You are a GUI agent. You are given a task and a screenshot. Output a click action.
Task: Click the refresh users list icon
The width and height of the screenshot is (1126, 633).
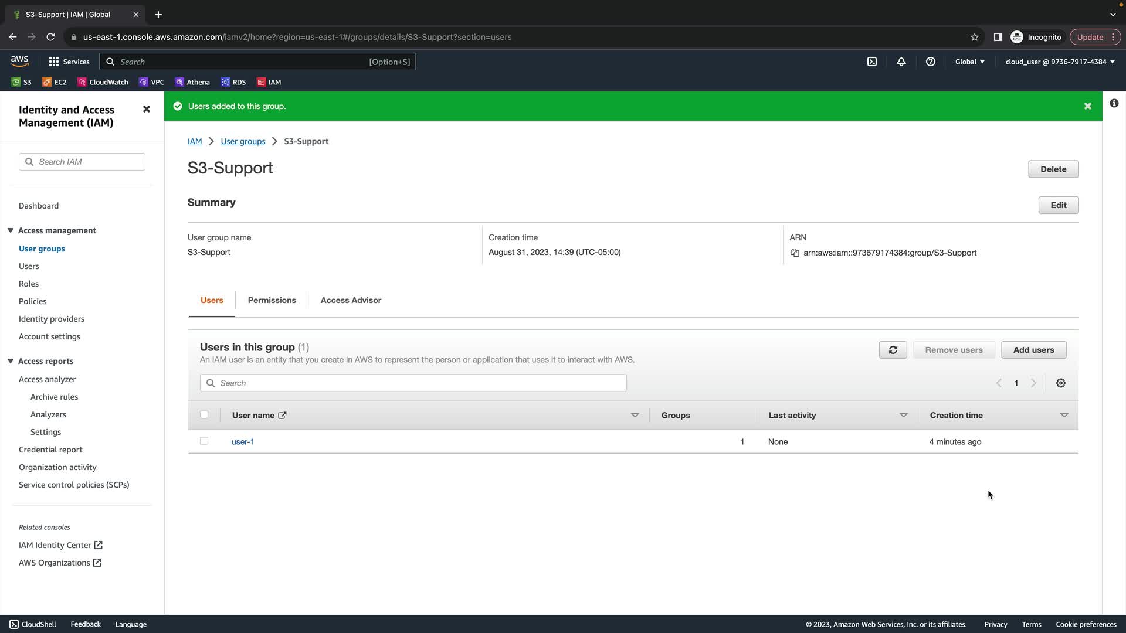893,350
